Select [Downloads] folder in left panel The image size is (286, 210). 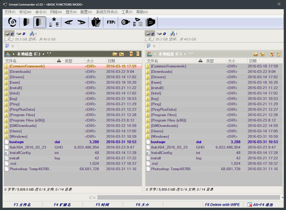[x=73, y=72]
